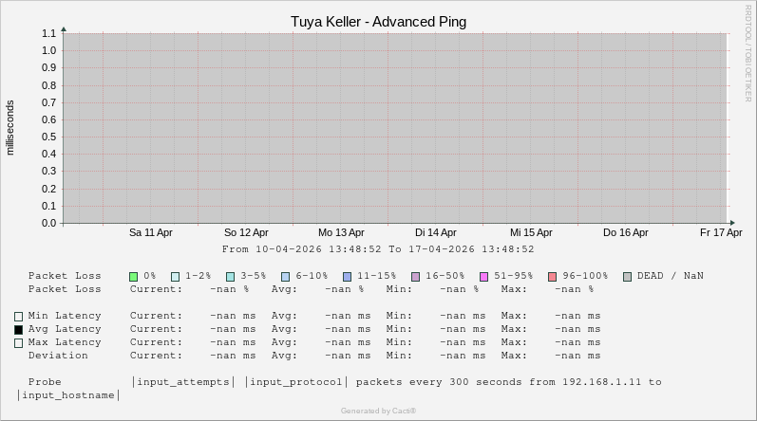Click the graph title Tuya Keller - Advanced Ping
The width and height of the screenshot is (757, 421).
(378, 22)
